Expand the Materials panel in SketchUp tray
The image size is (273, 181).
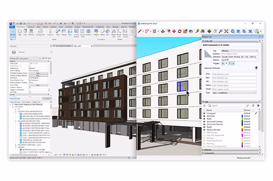click(x=231, y=149)
